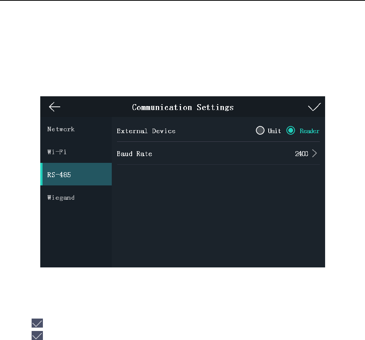The height and width of the screenshot is (340, 365).
Task: Select the Reader radio button
Action: [x=290, y=131]
